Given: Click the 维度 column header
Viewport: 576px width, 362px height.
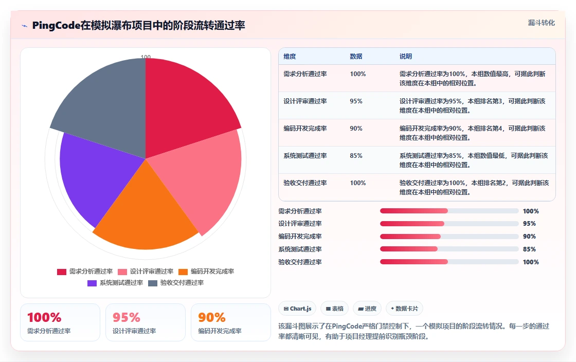Looking at the screenshot, I should coord(290,56).
